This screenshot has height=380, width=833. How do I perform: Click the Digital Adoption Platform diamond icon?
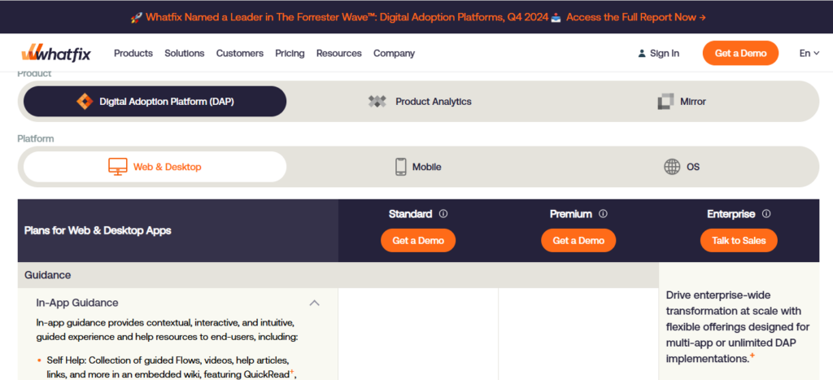(x=85, y=101)
